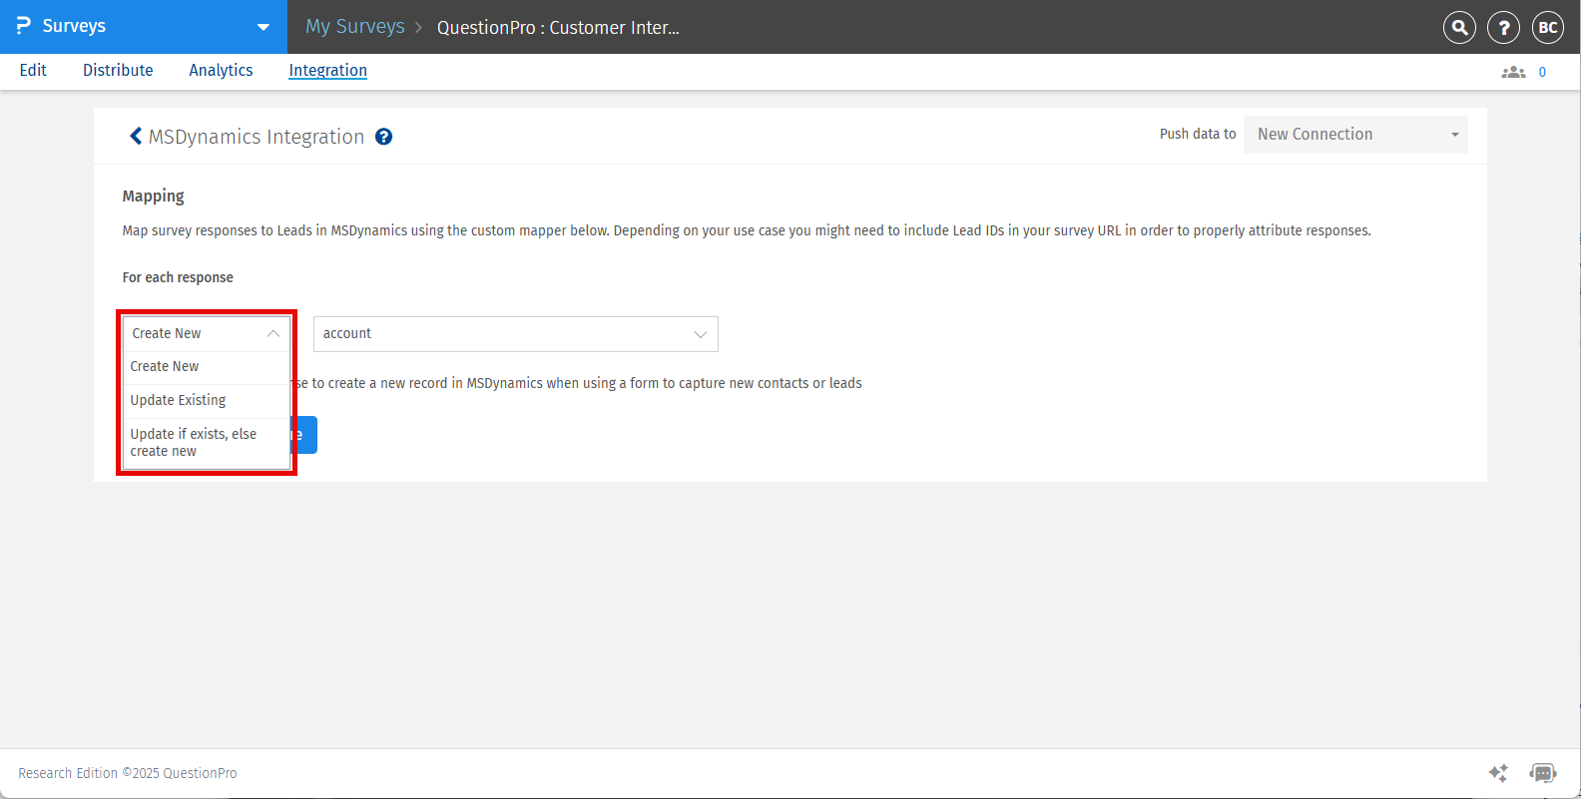Open the New Connection dropdown
Screen dimensions: 1581x799
[x=1354, y=135]
